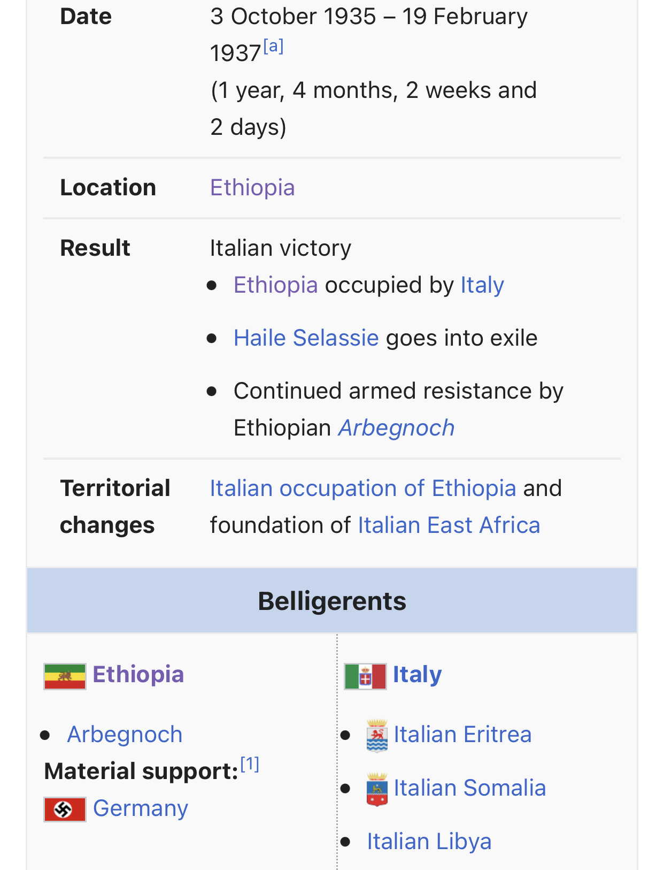This screenshot has width=664, height=870.
Task: Open the Italy link in the Result list
Action: pyautogui.click(x=482, y=285)
